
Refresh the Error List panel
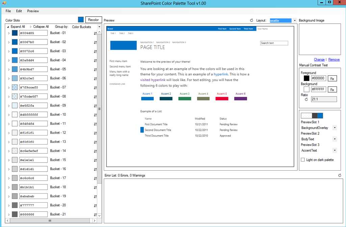(x=340, y=175)
